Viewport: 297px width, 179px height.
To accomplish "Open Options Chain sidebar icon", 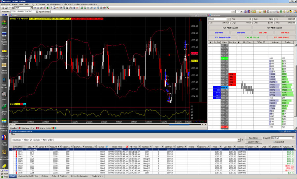I will (4, 110).
